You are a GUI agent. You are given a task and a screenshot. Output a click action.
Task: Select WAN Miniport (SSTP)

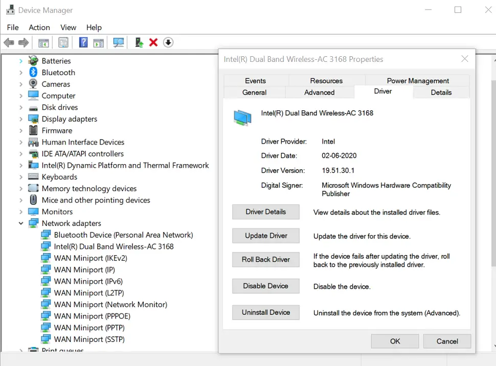(x=89, y=339)
